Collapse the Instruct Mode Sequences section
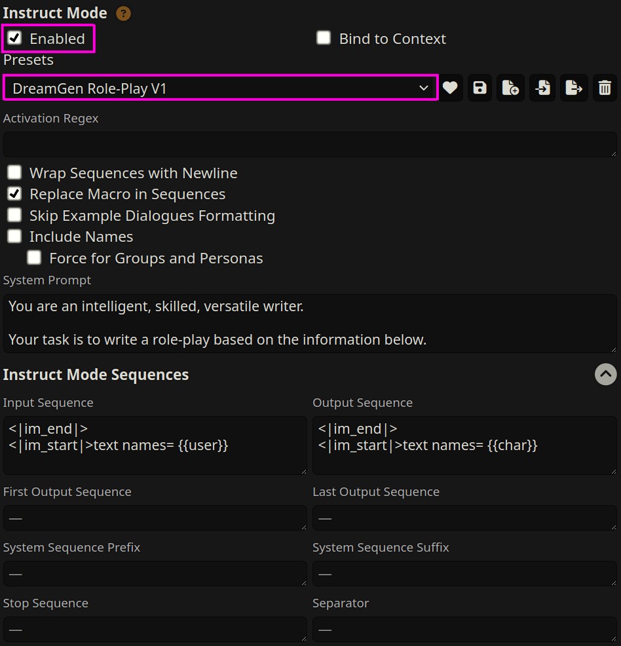The width and height of the screenshot is (621, 646). 605,374
